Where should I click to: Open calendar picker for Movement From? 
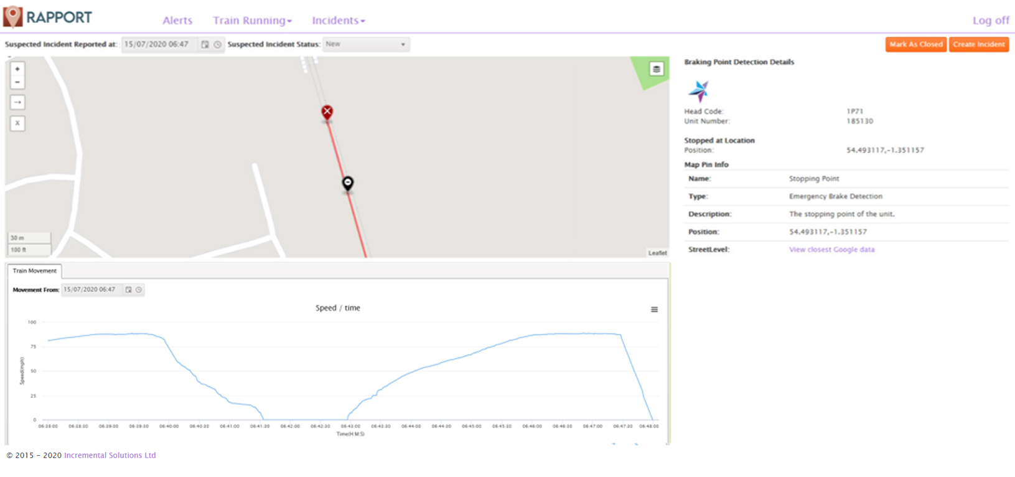click(129, 290)
